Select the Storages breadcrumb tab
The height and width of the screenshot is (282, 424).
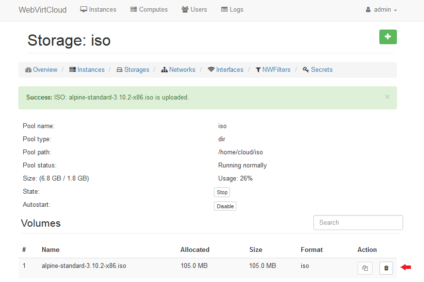pos(133,70)
